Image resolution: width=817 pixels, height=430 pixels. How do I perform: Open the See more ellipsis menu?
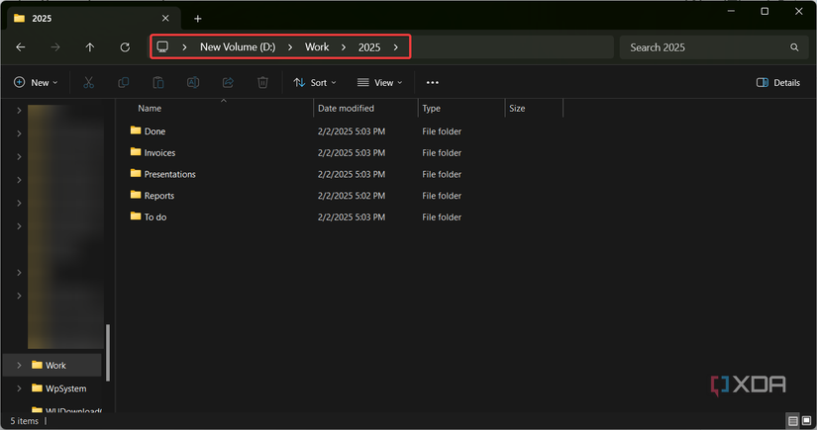tap(433, 83)
